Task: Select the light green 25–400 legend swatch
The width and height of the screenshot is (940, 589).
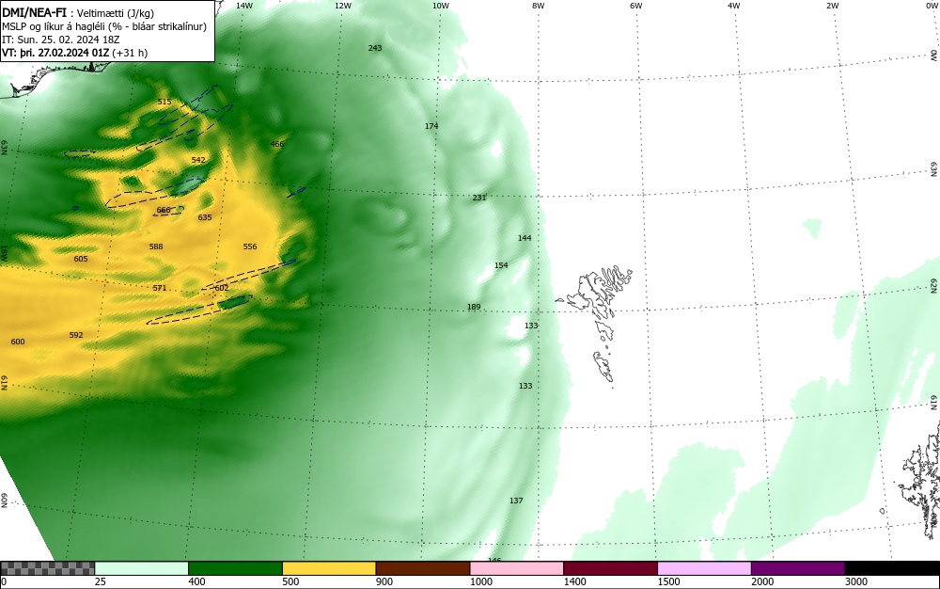Action: [x=142, y=568]
